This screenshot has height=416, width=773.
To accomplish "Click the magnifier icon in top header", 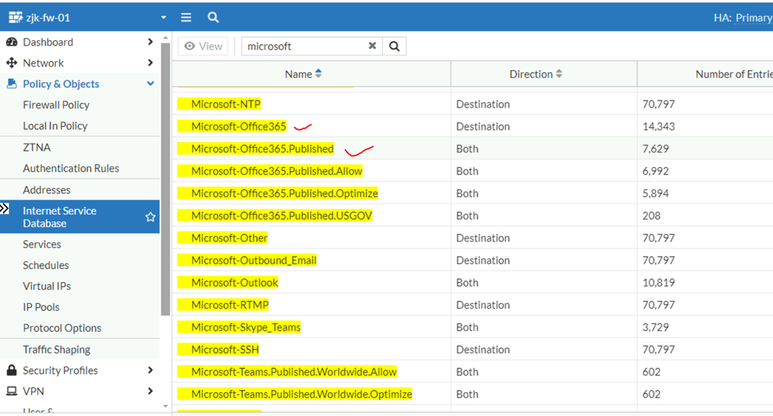I will coord(213,17).
